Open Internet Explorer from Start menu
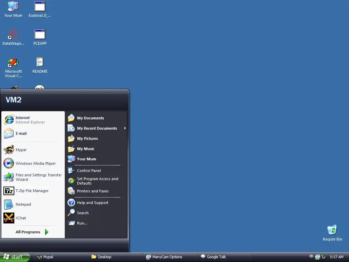The image size is (349, 262). point(33,120)
